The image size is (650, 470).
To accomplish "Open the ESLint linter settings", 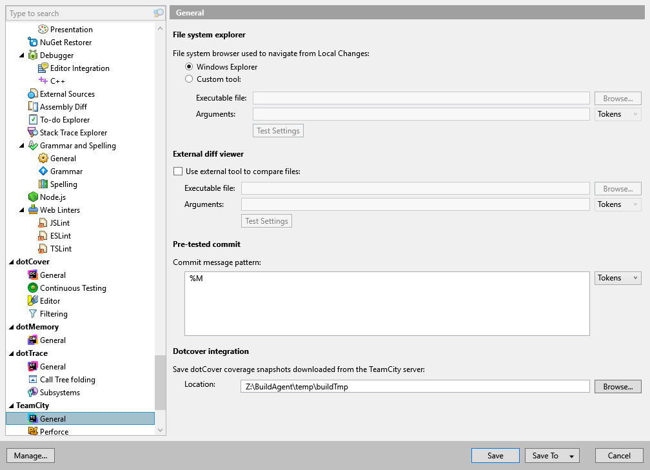I will point(56,235).
